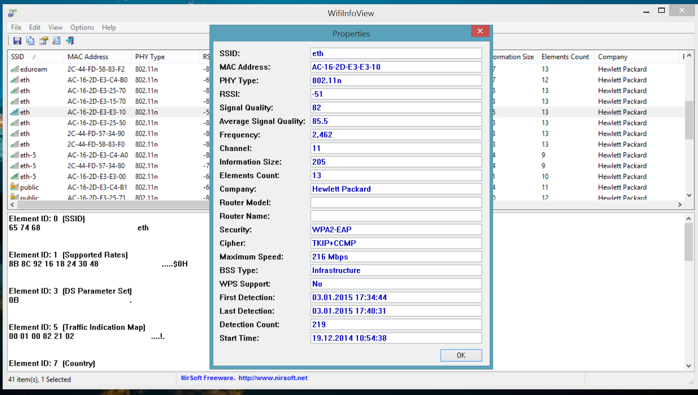The height and width of the screenshot is (395, 698).
Task: Click signal icon of eth AC-16-2D-E3-C4-B0 row
Action: tap(15, 80)
